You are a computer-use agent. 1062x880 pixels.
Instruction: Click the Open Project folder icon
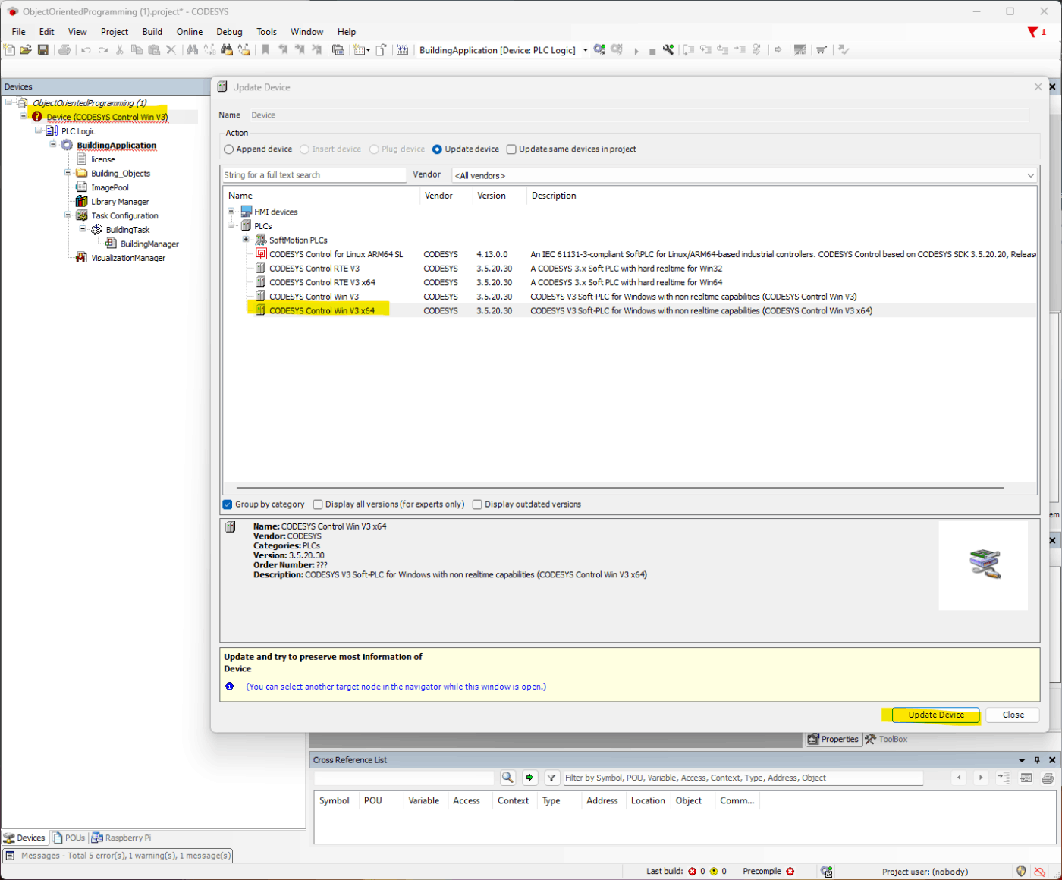click(26, 50)
